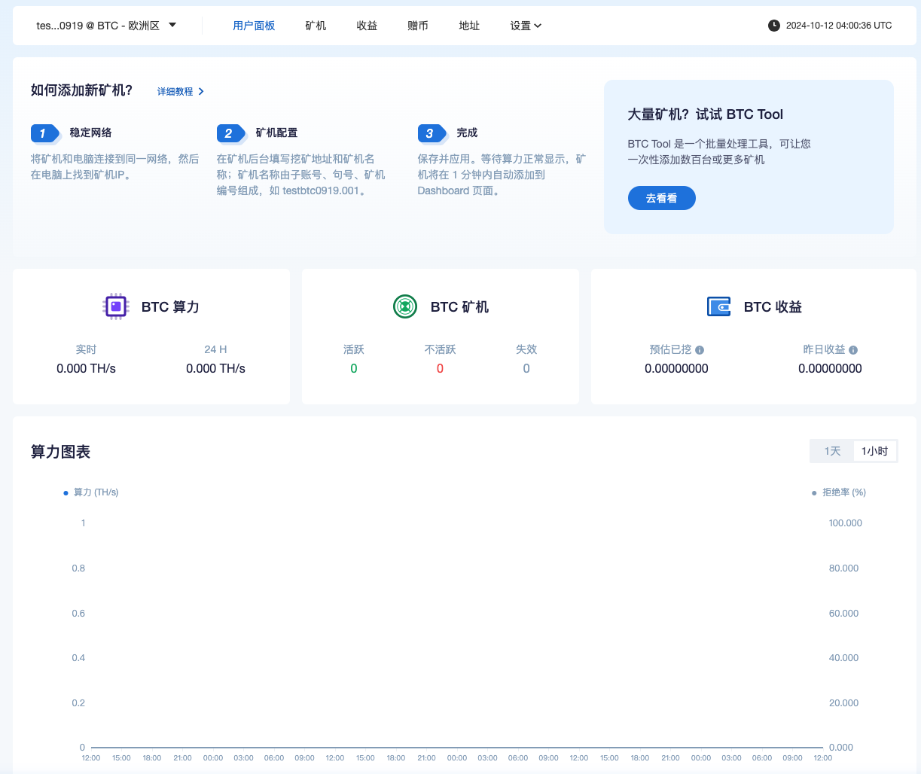The width and height of the screenshot is (921, 774).
Task: Click the BTC 收益 wallet icon
Action: click(x=718, y=306)
